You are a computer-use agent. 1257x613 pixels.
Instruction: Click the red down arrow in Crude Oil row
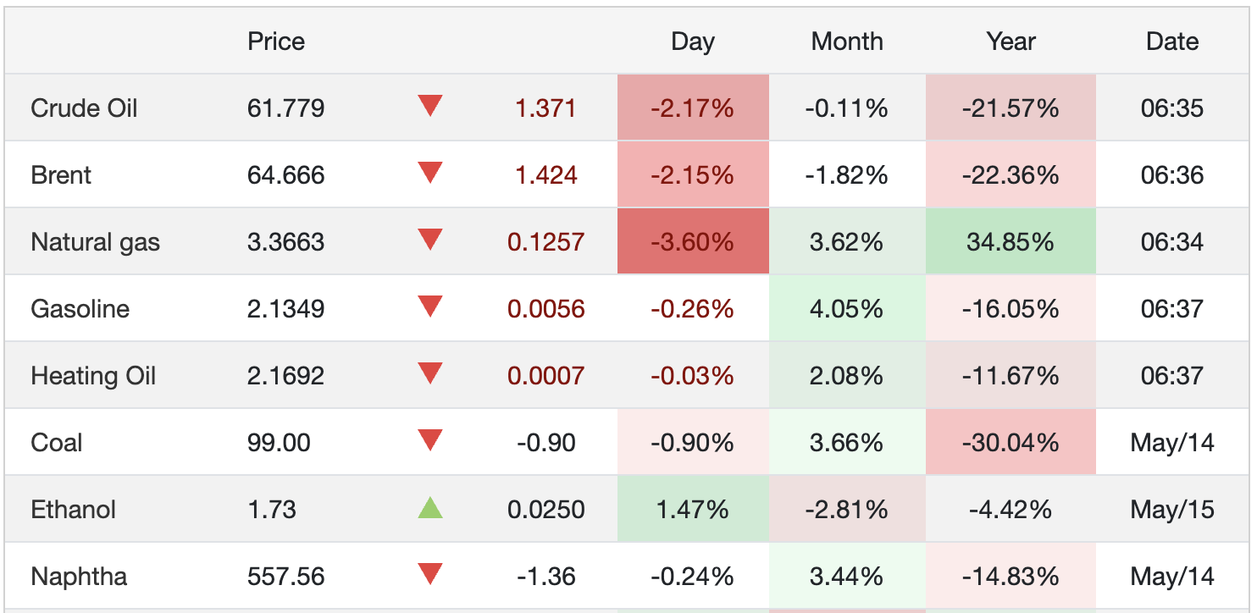[430, 107]
